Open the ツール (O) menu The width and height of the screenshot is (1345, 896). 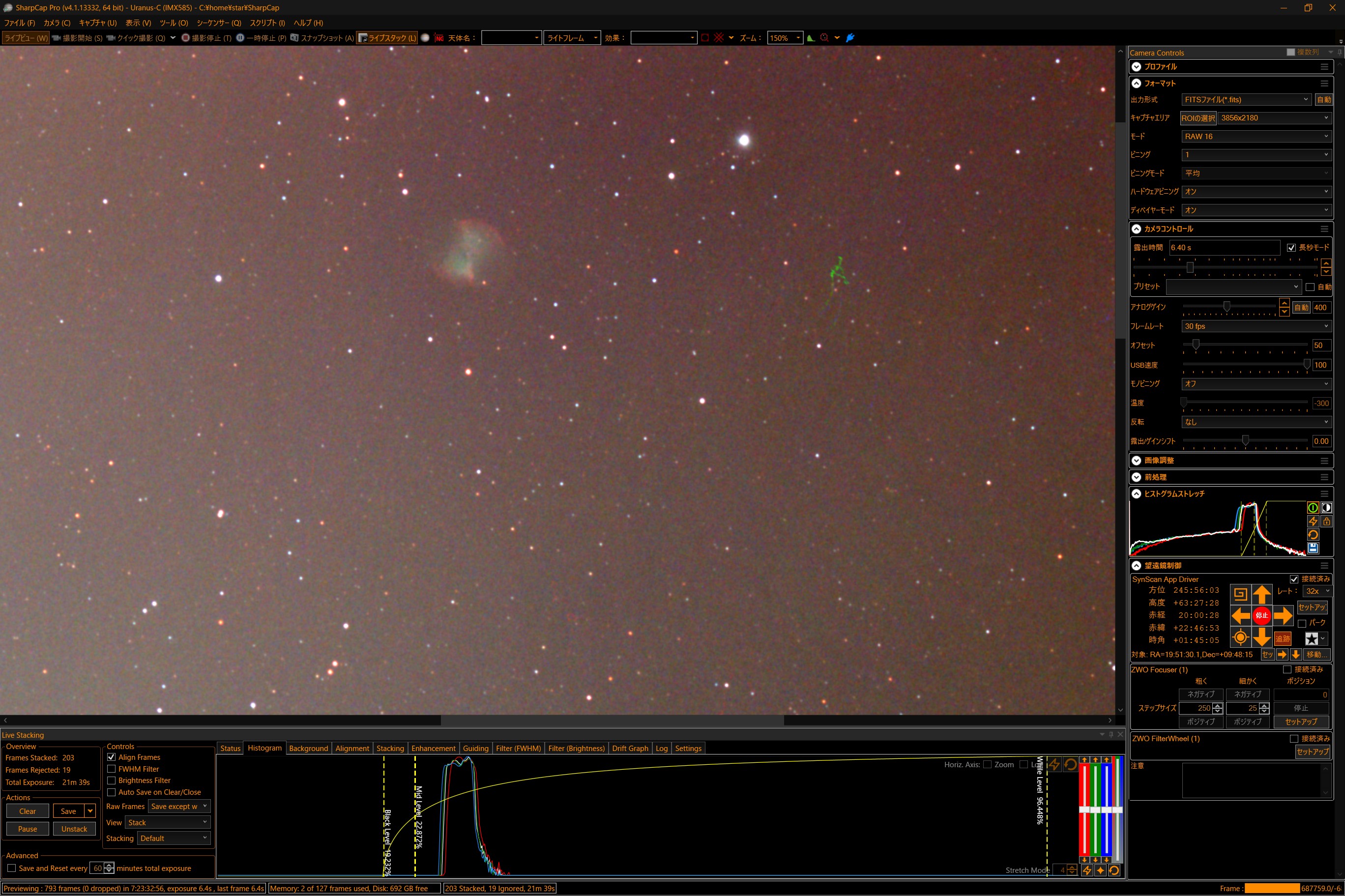(174, 23)
